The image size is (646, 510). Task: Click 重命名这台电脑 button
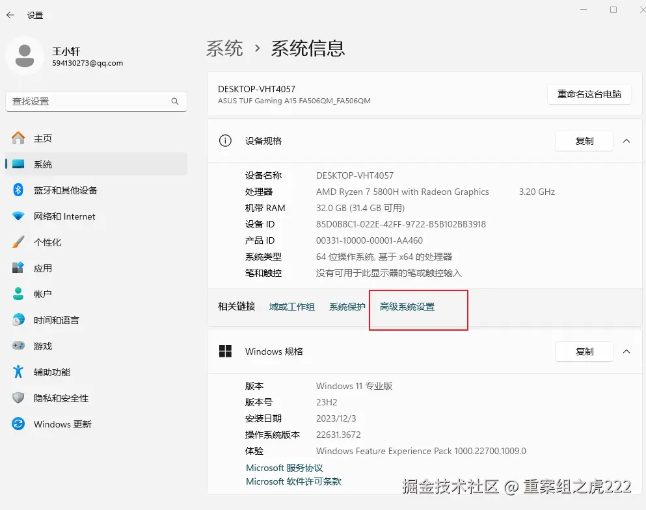coord(589,94)
